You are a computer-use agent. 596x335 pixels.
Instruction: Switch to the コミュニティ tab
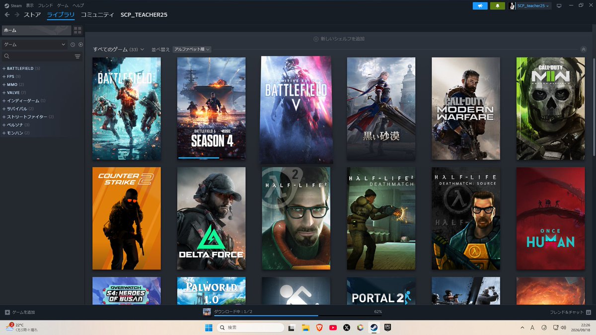97,15
